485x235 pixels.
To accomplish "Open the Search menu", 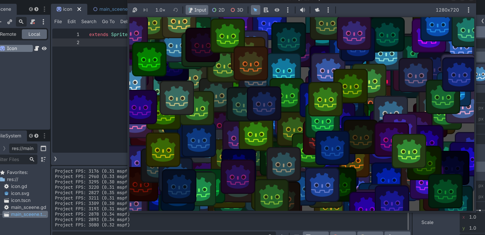I will pyautogui.click(x=89, y=22).
